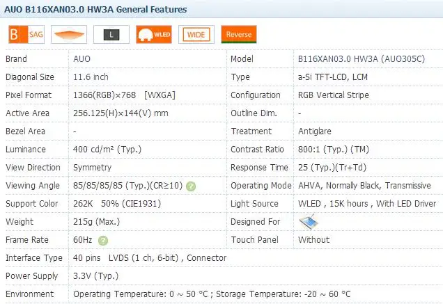Select the Antiglare treatment value
The height and width of the screenshot is (304, 443).
(315, 131)
